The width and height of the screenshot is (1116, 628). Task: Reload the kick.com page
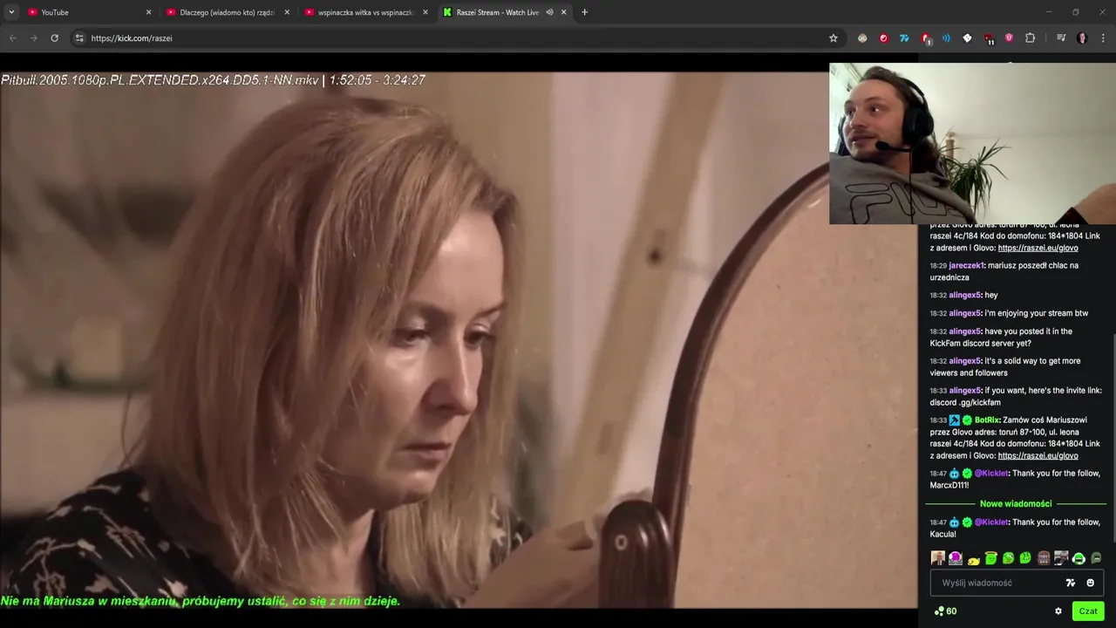click(x=54, y=38)
